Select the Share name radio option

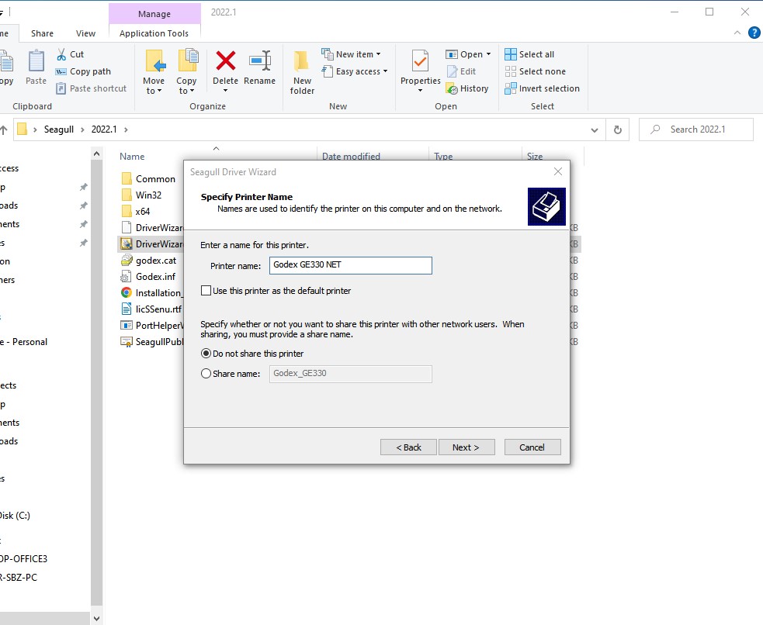pos(206,374)
